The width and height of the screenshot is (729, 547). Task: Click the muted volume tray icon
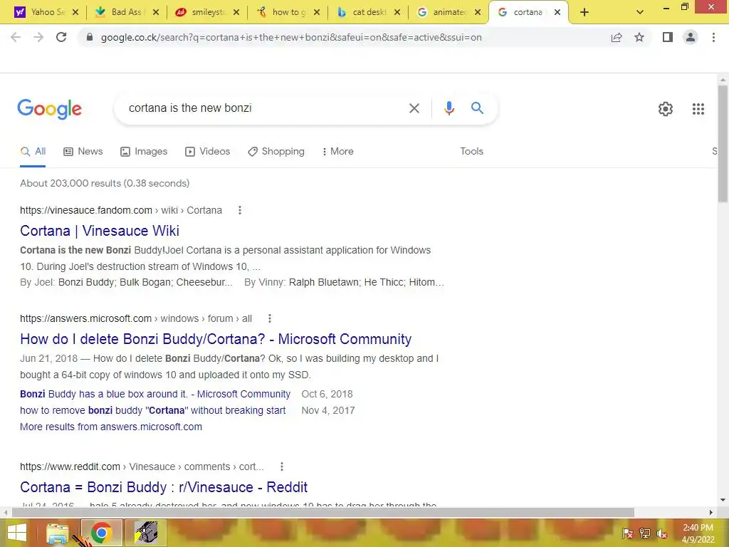661,533
